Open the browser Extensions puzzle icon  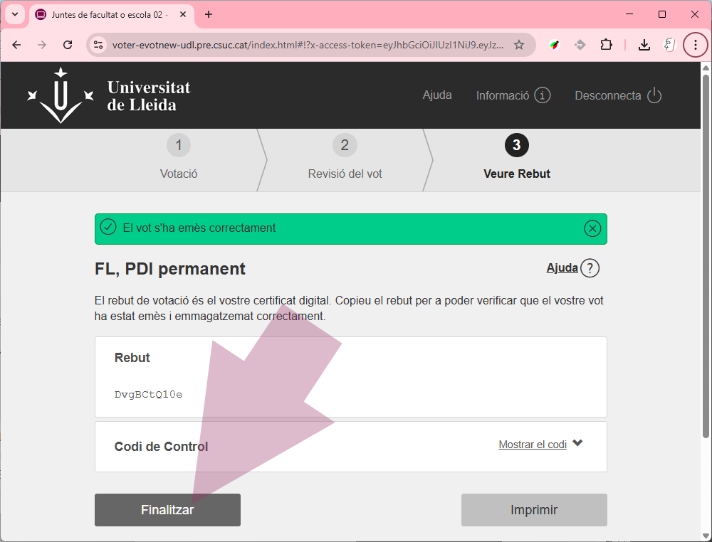point(606,45)
